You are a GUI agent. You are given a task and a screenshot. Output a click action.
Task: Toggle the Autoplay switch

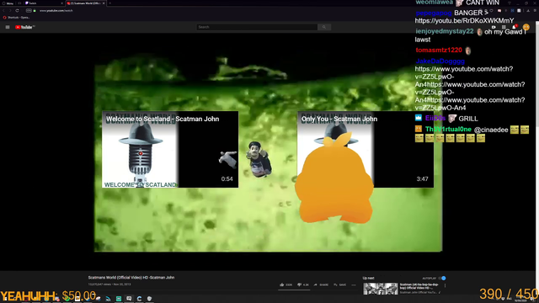click(442, 279)
